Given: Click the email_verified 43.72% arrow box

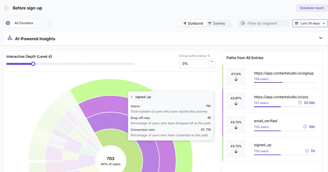Looking at the screenshot, I should (x=236, y=125).
